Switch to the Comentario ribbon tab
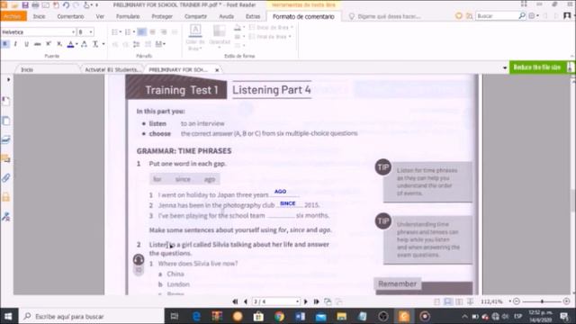576x324 pixels. (x=70, y=16)
